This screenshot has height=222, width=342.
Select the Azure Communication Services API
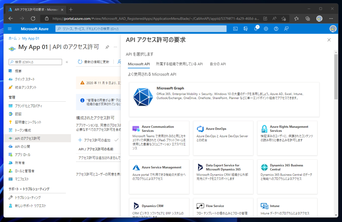pyautogui.click(x=159, y=138)
